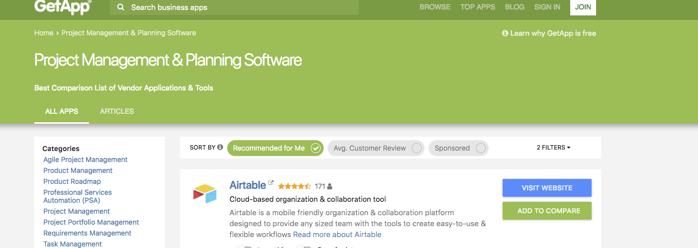
Task: Open the Airtable title link
Action: [248, 185]
